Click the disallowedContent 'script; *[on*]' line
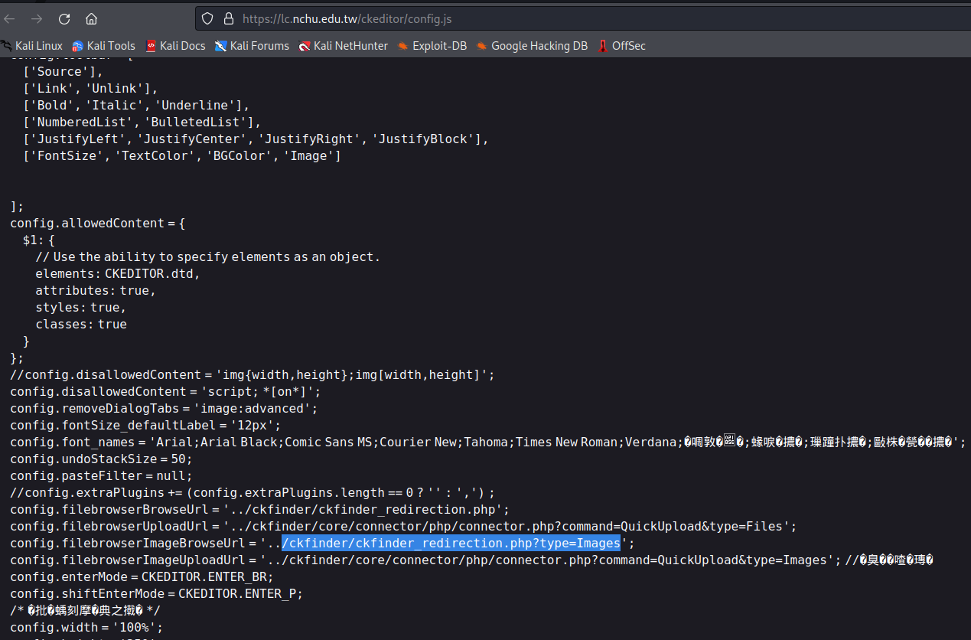Viewport: 971px width, 640px height. (165, 392)
